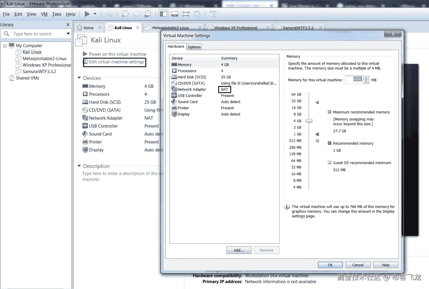Click the Recommended memory marker at 1 GB

click(317, 134)
